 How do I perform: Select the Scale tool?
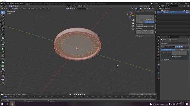pos(3,27)
